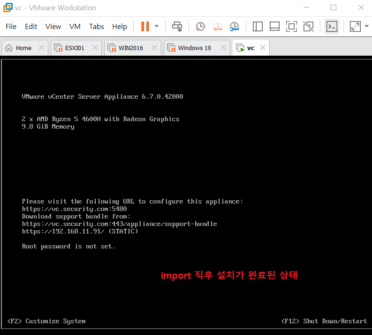Close the WIN2016 tab

tap(154, 48)
